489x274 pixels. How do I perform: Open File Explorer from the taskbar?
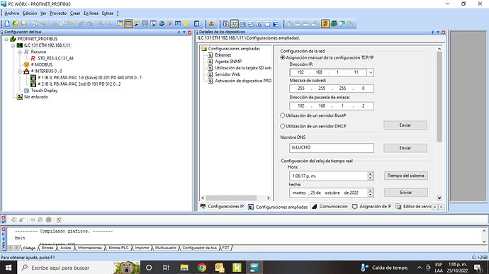coord(184,268)
